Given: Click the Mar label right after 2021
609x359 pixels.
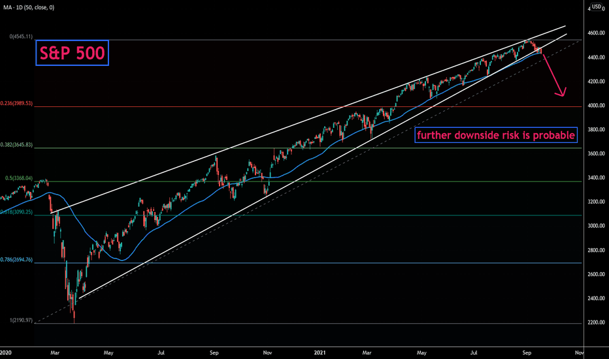Looking at the screenshot, I should click(367, 352).
